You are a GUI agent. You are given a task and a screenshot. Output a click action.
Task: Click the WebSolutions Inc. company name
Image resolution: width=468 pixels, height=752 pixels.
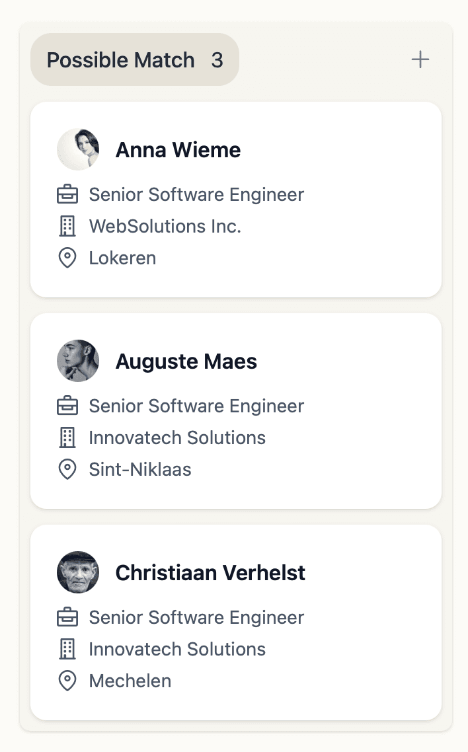pyautogui.click(x=165, y=226)
